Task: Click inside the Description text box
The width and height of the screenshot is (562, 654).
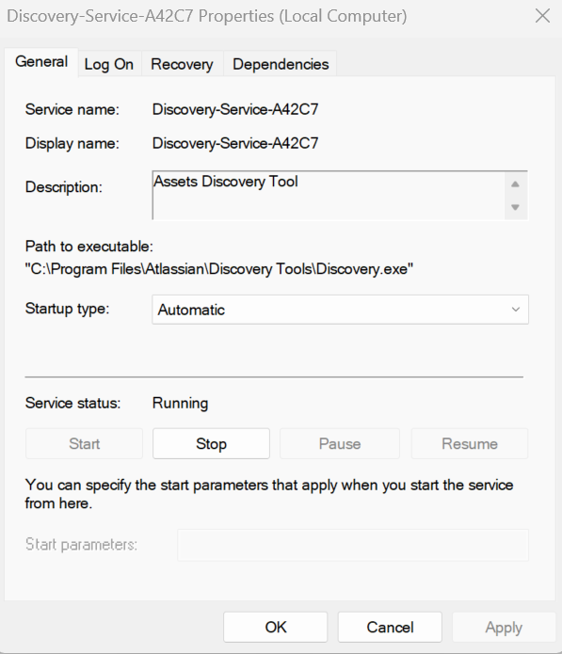Action: pos(329,195)
